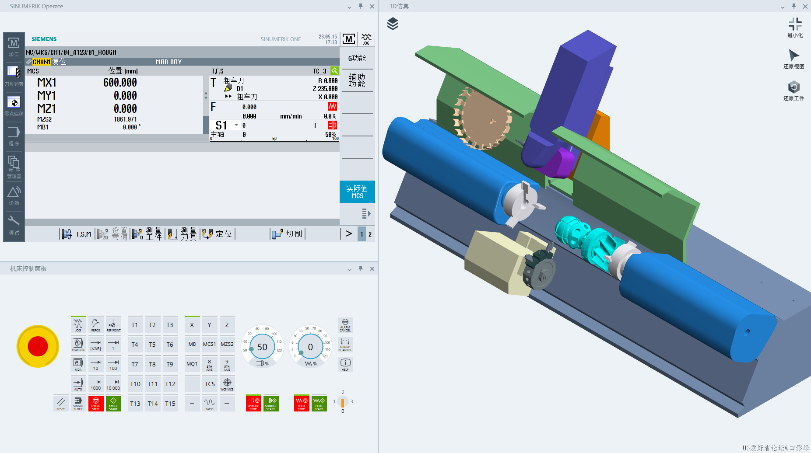Click the plus direction key
This screenshot has height=453, width=811.
point(227,404)
